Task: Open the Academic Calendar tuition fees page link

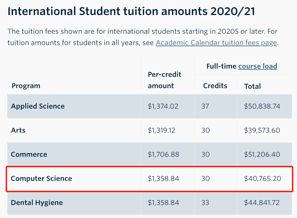Action: 216,43
